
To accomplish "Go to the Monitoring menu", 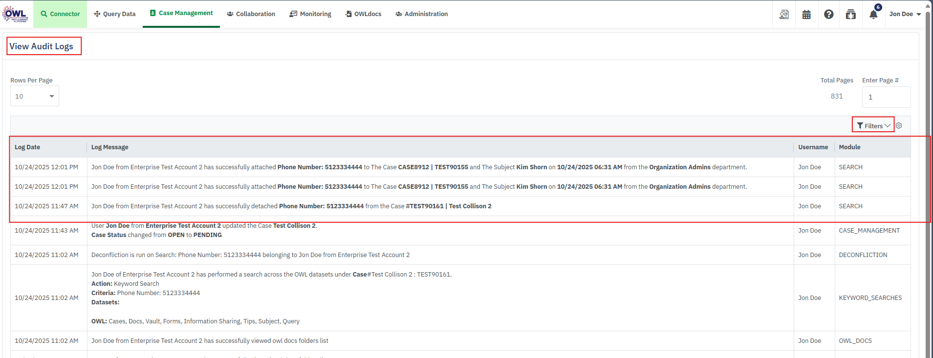I will (310, 14).
